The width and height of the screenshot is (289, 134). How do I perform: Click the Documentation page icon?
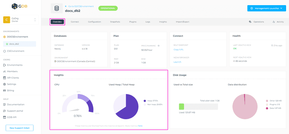[x=4, y=104]
